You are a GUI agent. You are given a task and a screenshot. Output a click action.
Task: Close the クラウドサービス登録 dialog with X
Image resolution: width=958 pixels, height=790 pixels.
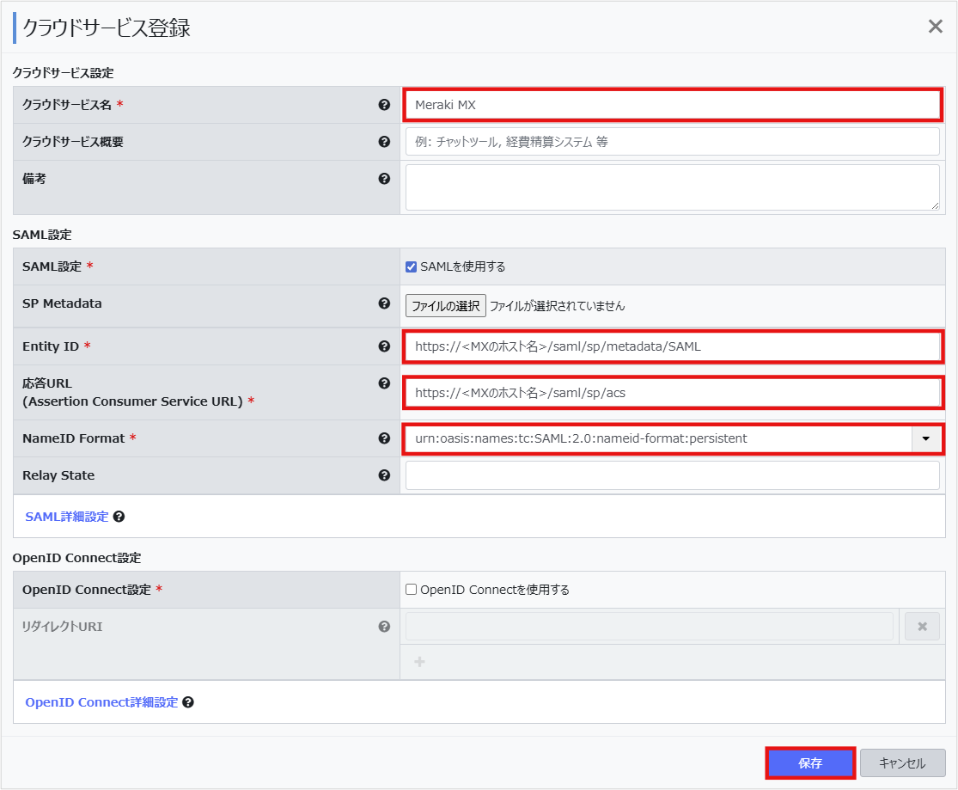pos(936,27)
